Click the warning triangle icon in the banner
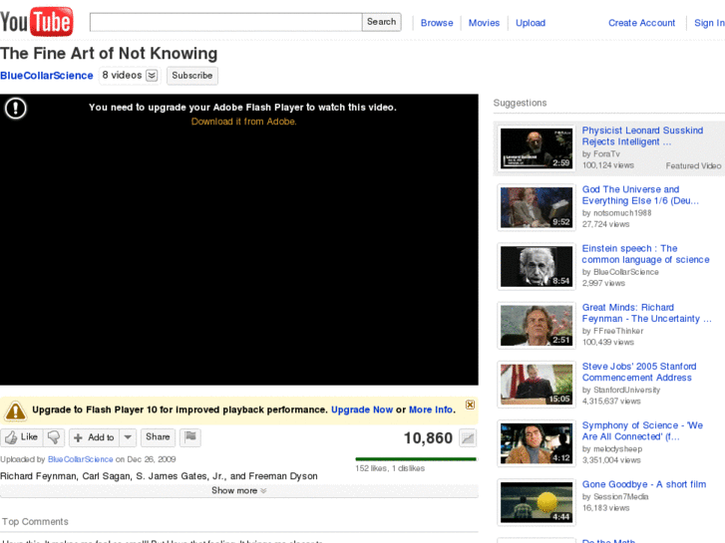725x543 pixels. pos(15,410)
